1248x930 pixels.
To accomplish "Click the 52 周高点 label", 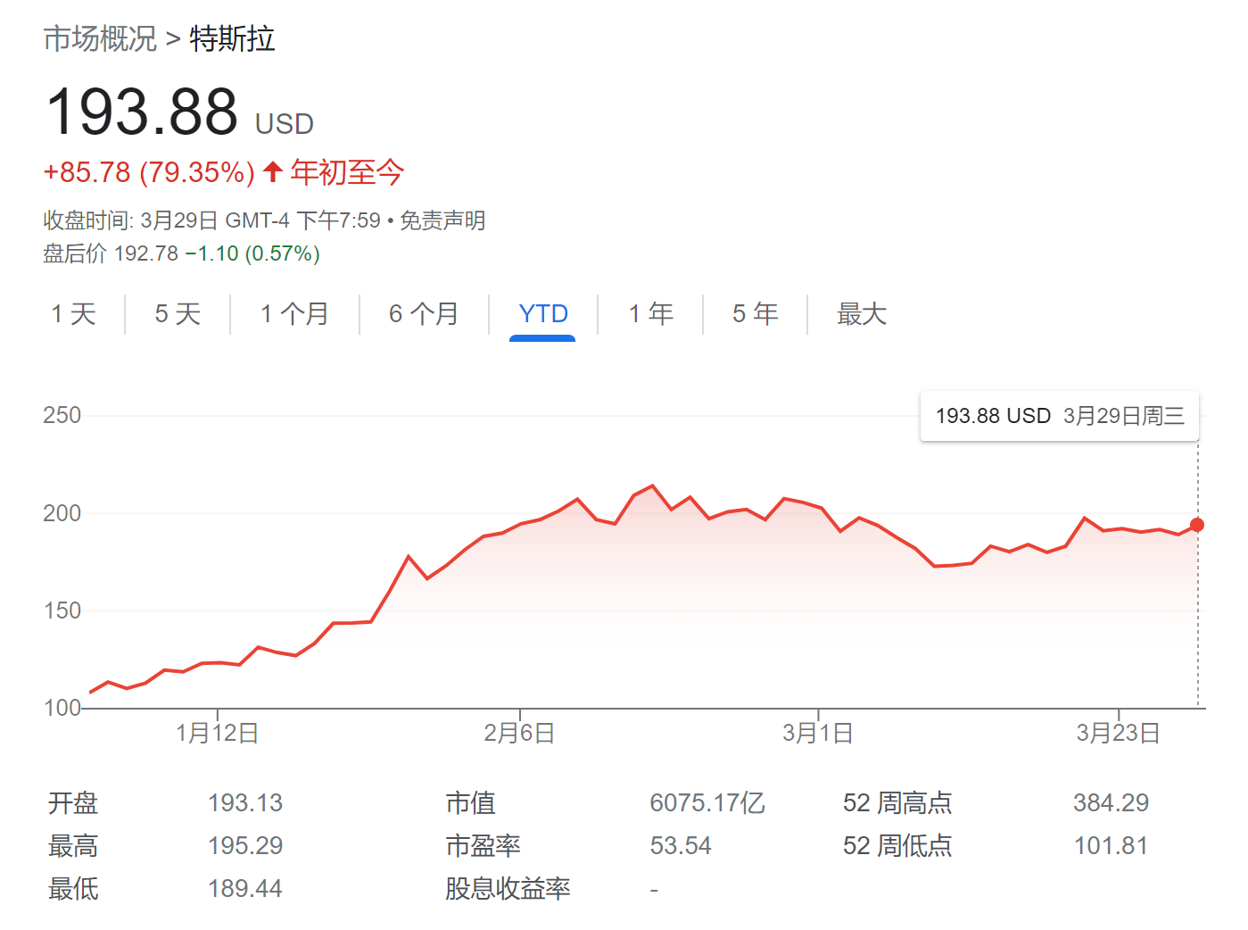I will click(897, 803).
